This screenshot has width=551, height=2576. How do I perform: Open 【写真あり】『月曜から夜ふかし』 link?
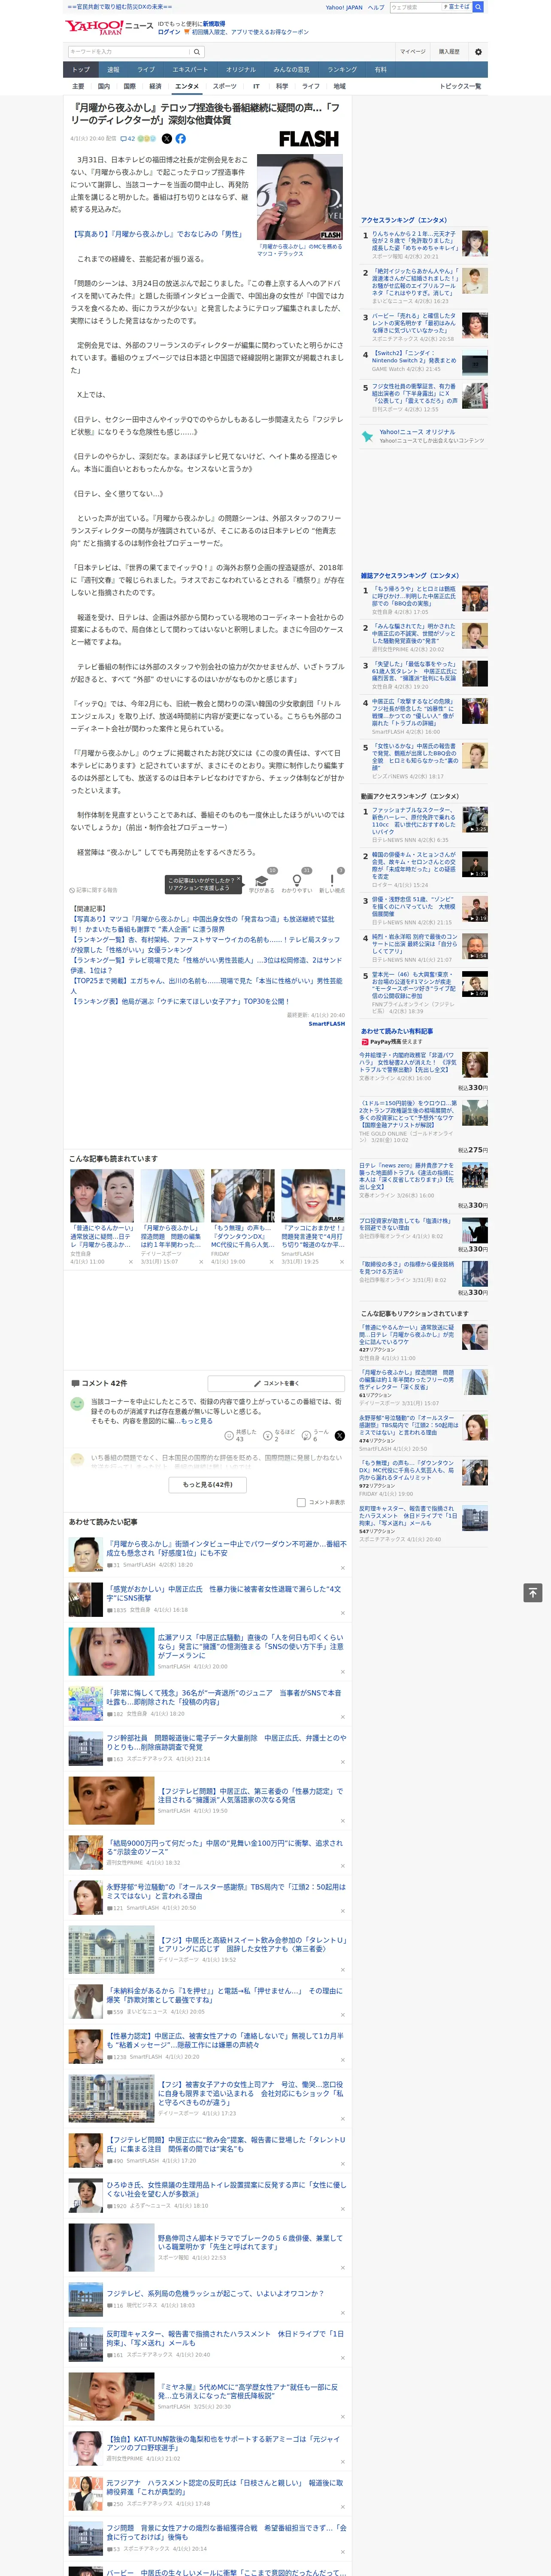click(157, 234)
